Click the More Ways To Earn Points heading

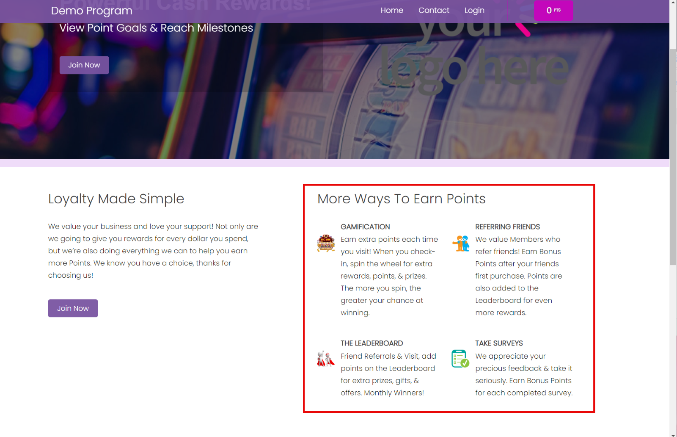tap(402, 199)
